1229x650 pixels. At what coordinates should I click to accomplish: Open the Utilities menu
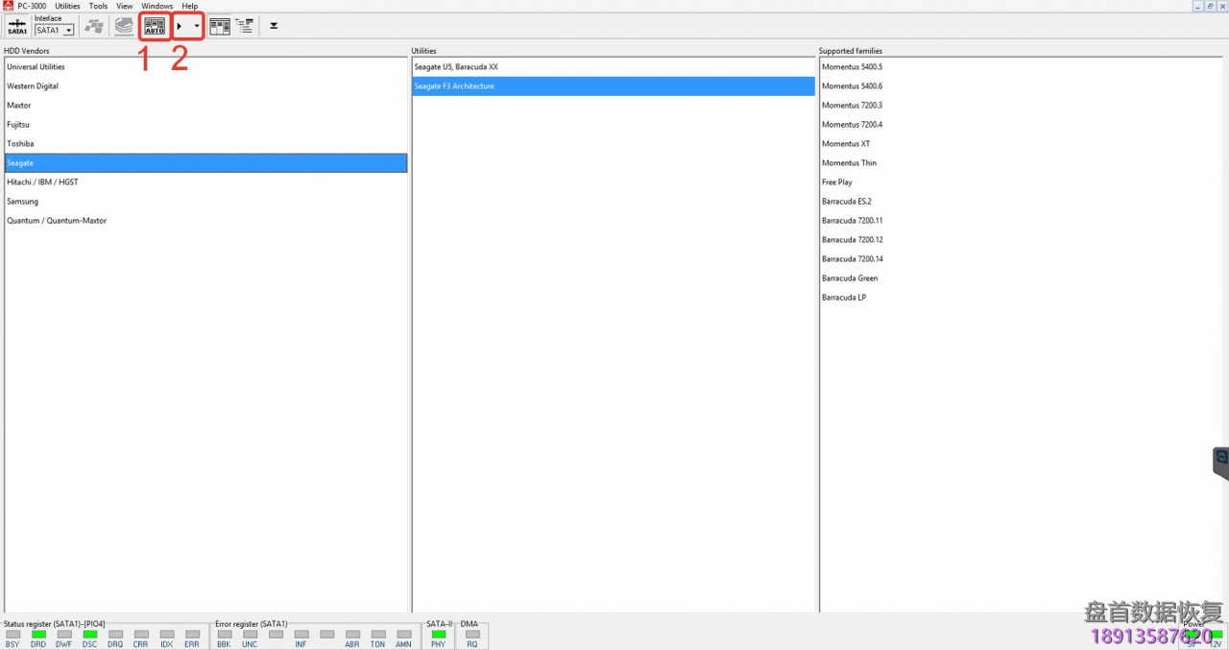[x=67, y=6]
